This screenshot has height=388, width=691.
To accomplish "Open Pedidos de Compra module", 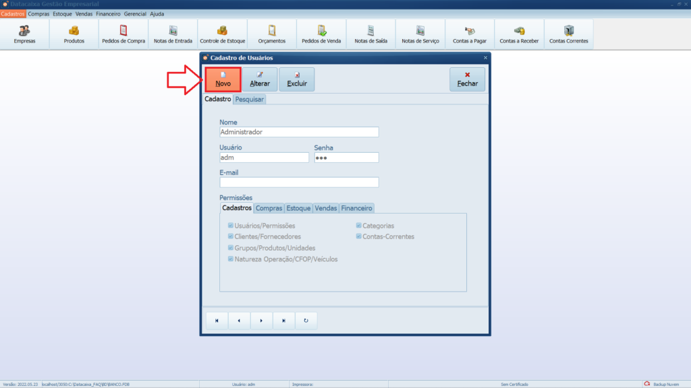I will [x=123, y=34].
